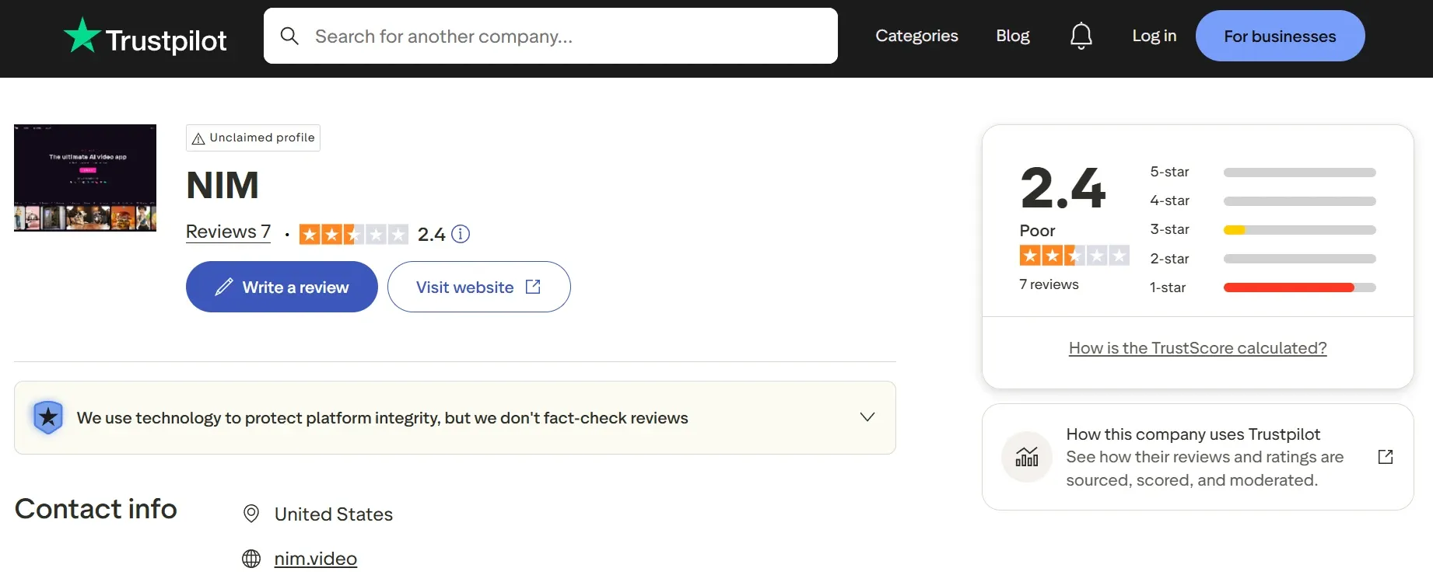Image resolution: width=1433 pixels, height=582 pixels.
Task: Click the large 2.4 TrustScore number
Action: coord(1063,188)
